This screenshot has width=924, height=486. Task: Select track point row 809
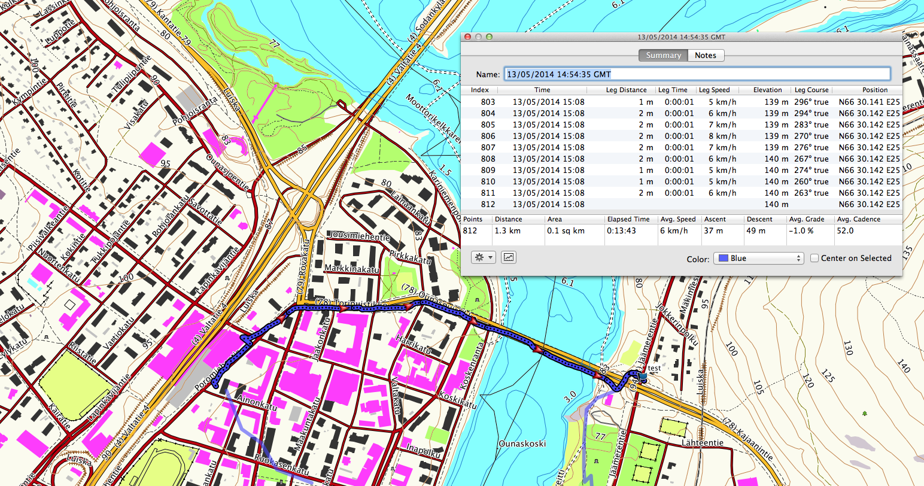pyautogui.click(x=682, y=170)
